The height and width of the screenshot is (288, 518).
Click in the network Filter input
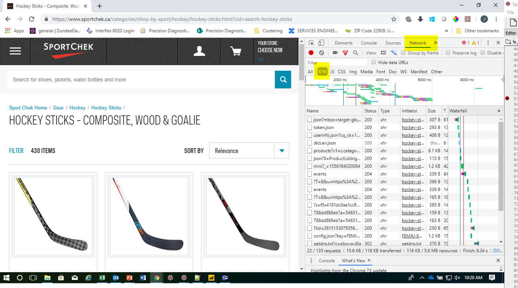tap(336, 63)
